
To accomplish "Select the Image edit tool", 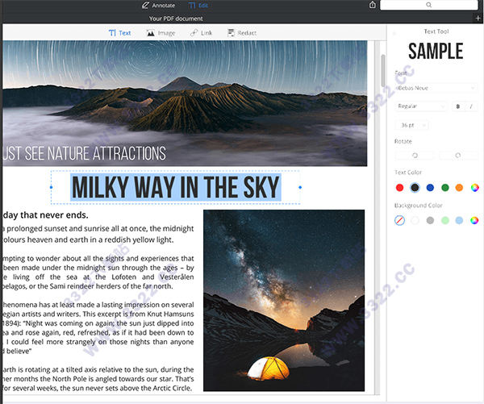I will 161,33.
